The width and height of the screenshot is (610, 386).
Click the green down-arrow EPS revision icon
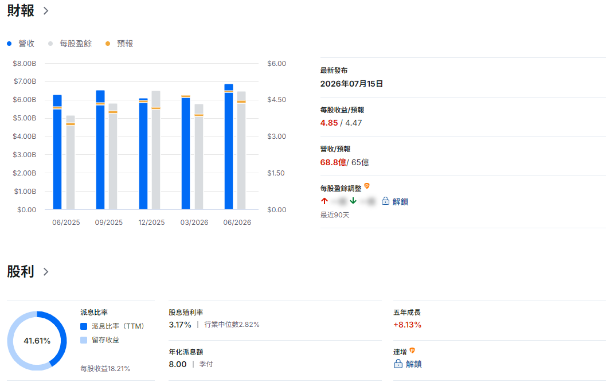(353, 201)
